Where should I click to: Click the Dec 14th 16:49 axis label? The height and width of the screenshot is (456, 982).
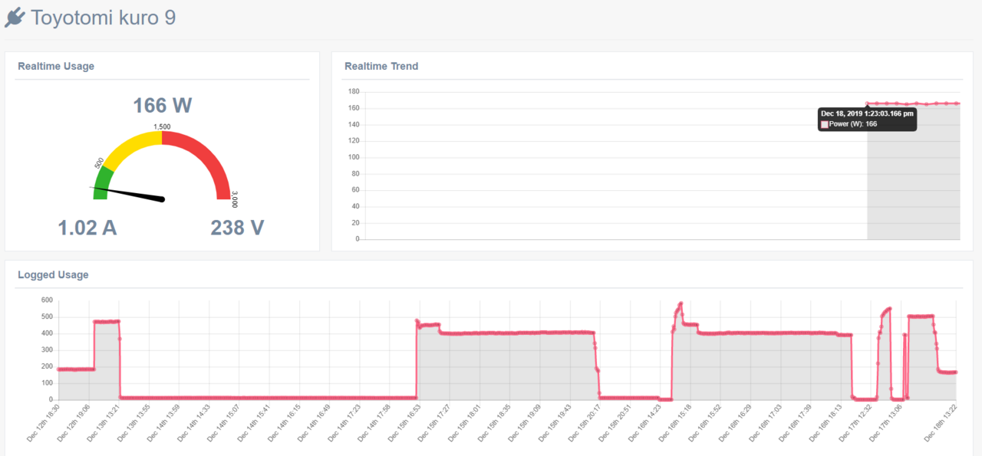click(x=312, y=423)
